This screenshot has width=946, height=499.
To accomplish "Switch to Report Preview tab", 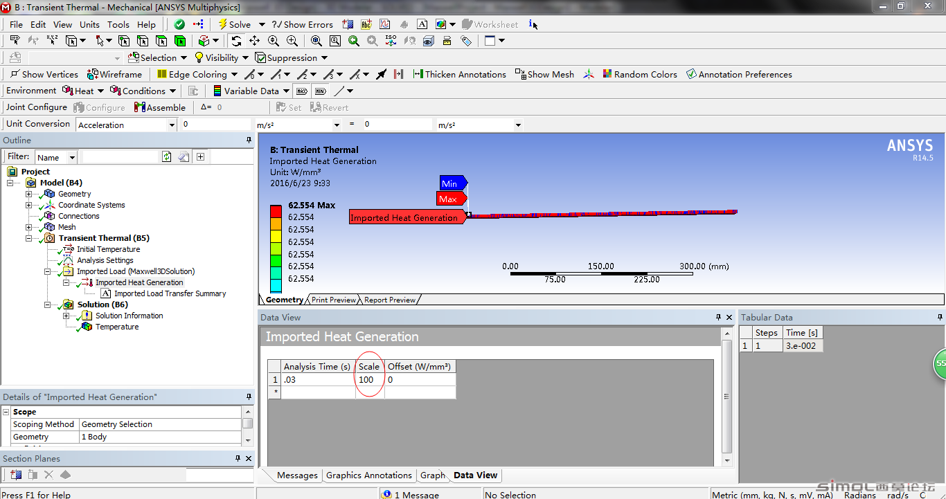I will (x=389, y=300).
